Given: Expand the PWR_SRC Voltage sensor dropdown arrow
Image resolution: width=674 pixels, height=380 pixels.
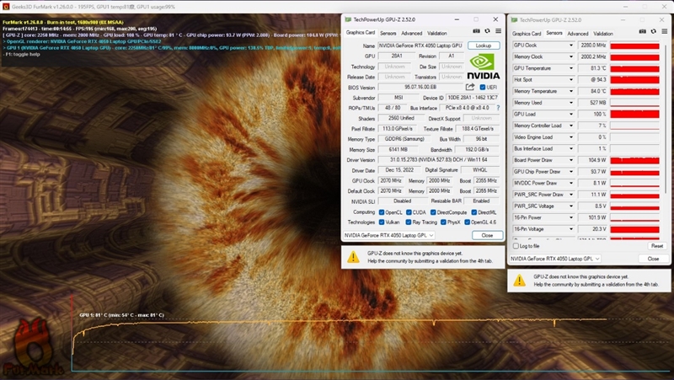Looking at the screenshot, I should tap(571, 206).
